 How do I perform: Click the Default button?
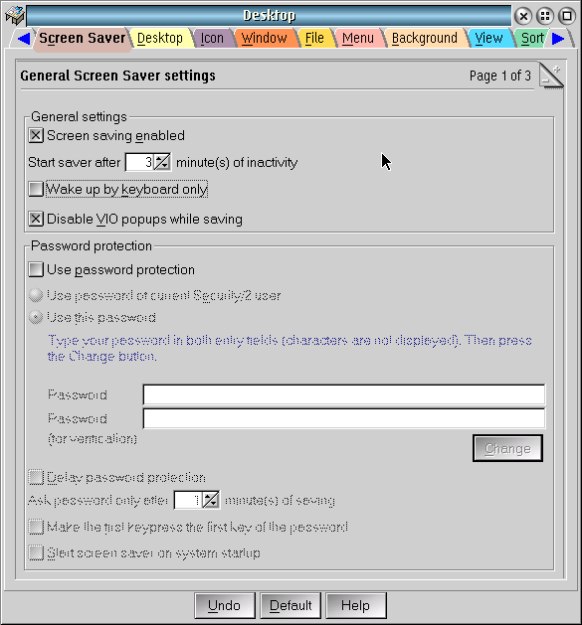click(291, 605)
